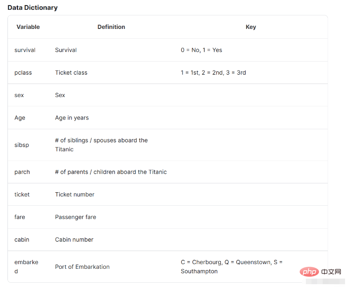The width and height of the screenshot is (346, 287).
Task: Select the Key column header
Action: pos(251,27)
